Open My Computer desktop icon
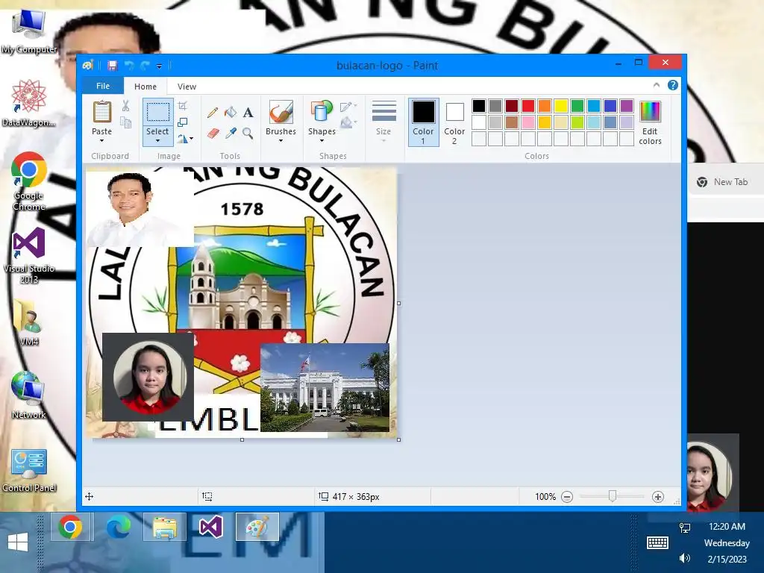The image size is (764, 573). point(29,31)
